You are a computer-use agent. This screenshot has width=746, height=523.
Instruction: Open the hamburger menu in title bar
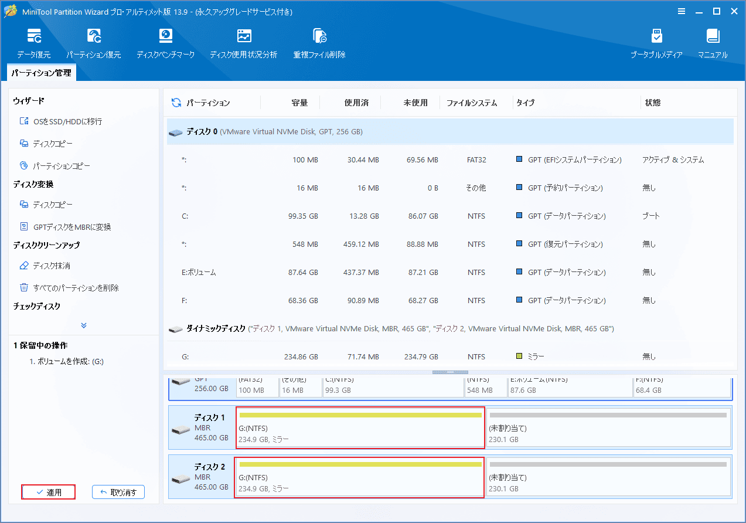point(682,11)
